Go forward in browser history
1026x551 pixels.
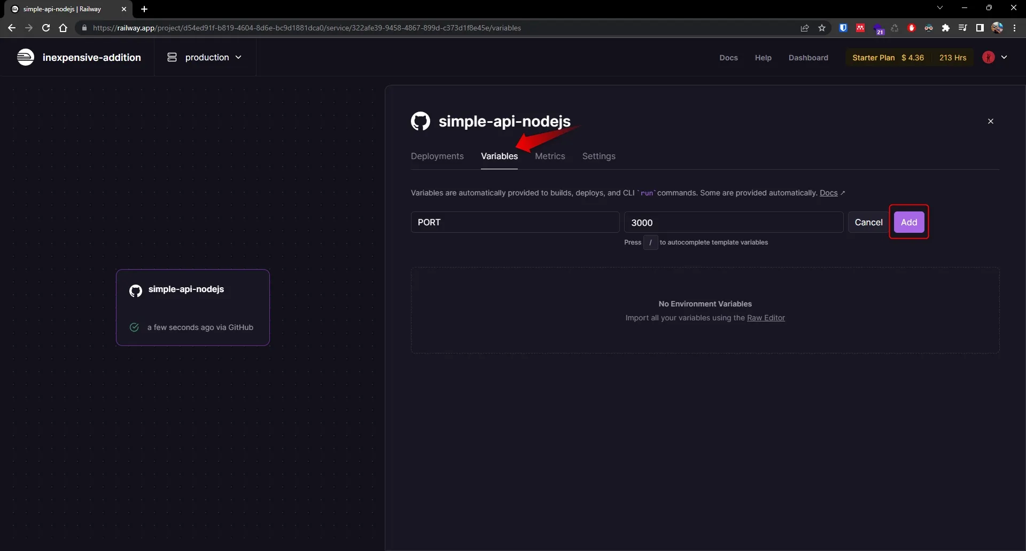click(29, 28)
